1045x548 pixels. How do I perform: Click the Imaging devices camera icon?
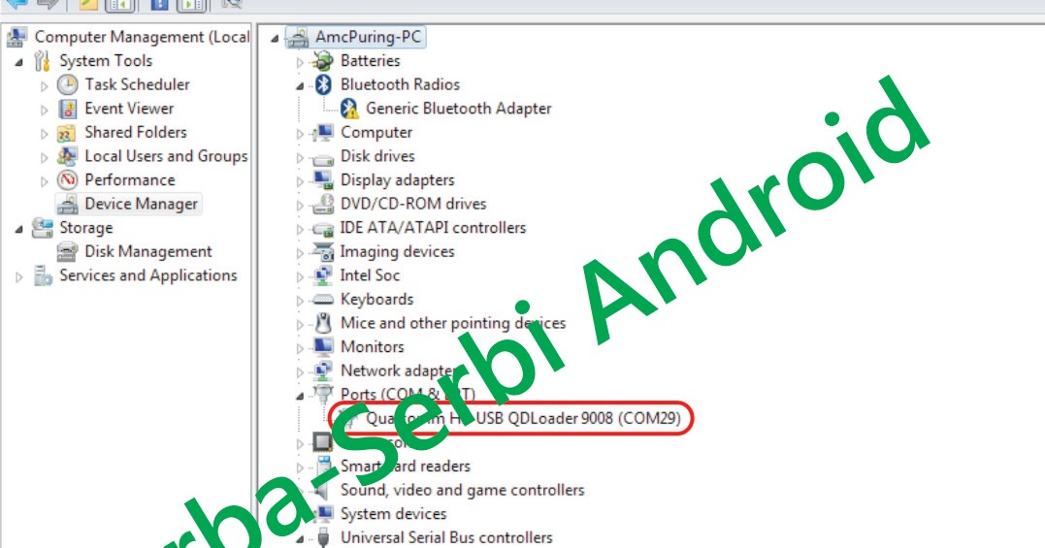tap(323, 252)
